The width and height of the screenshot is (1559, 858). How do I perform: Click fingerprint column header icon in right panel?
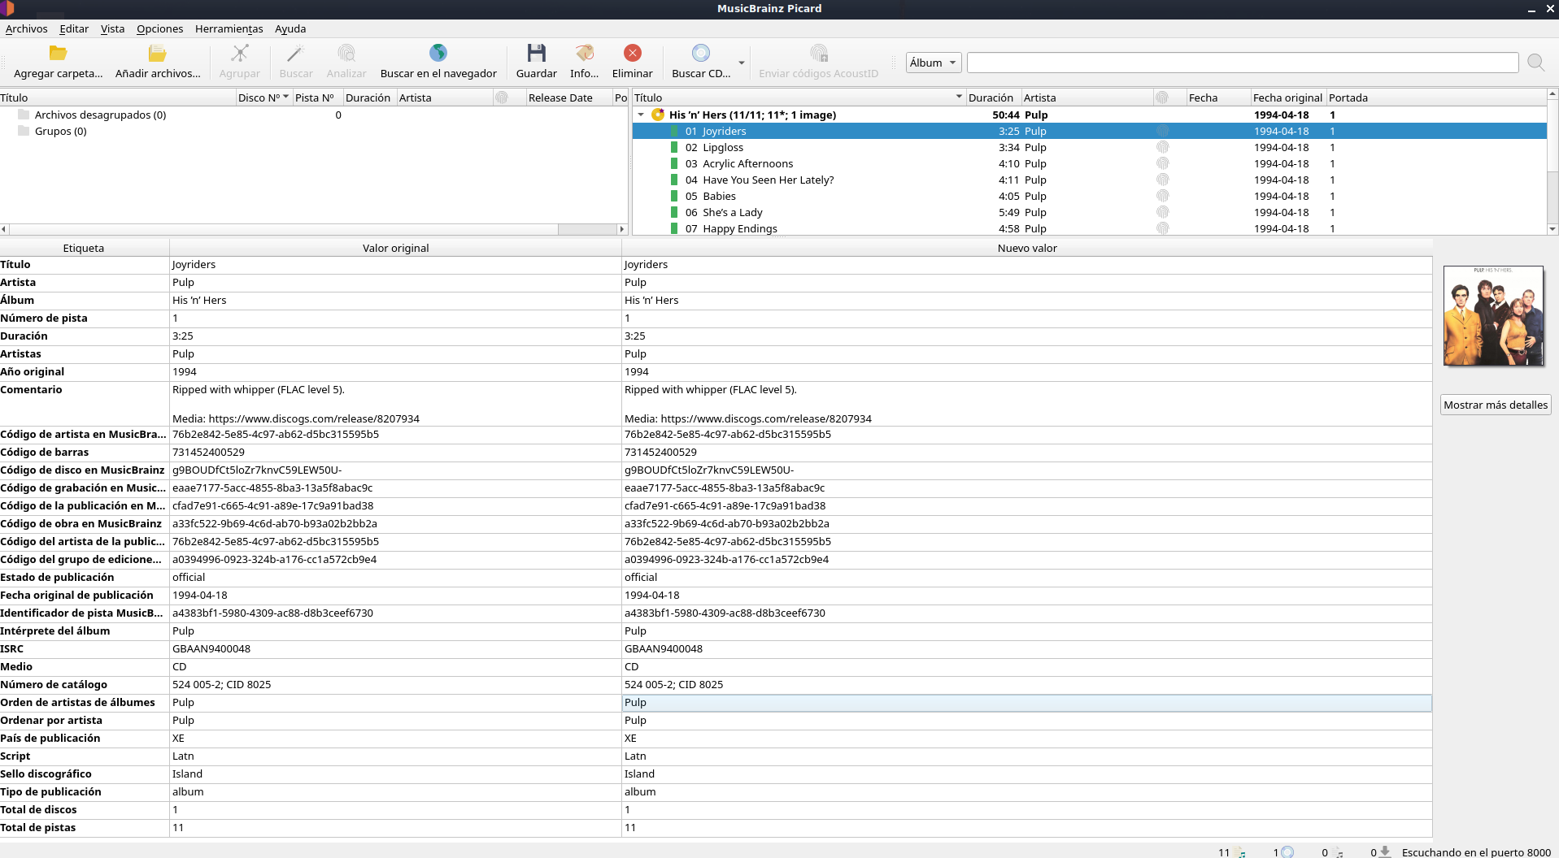point(1162,97)
